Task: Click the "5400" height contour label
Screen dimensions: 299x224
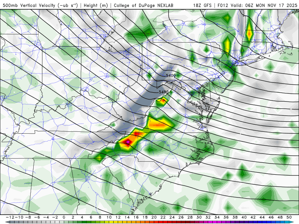Action: [171, 75]
